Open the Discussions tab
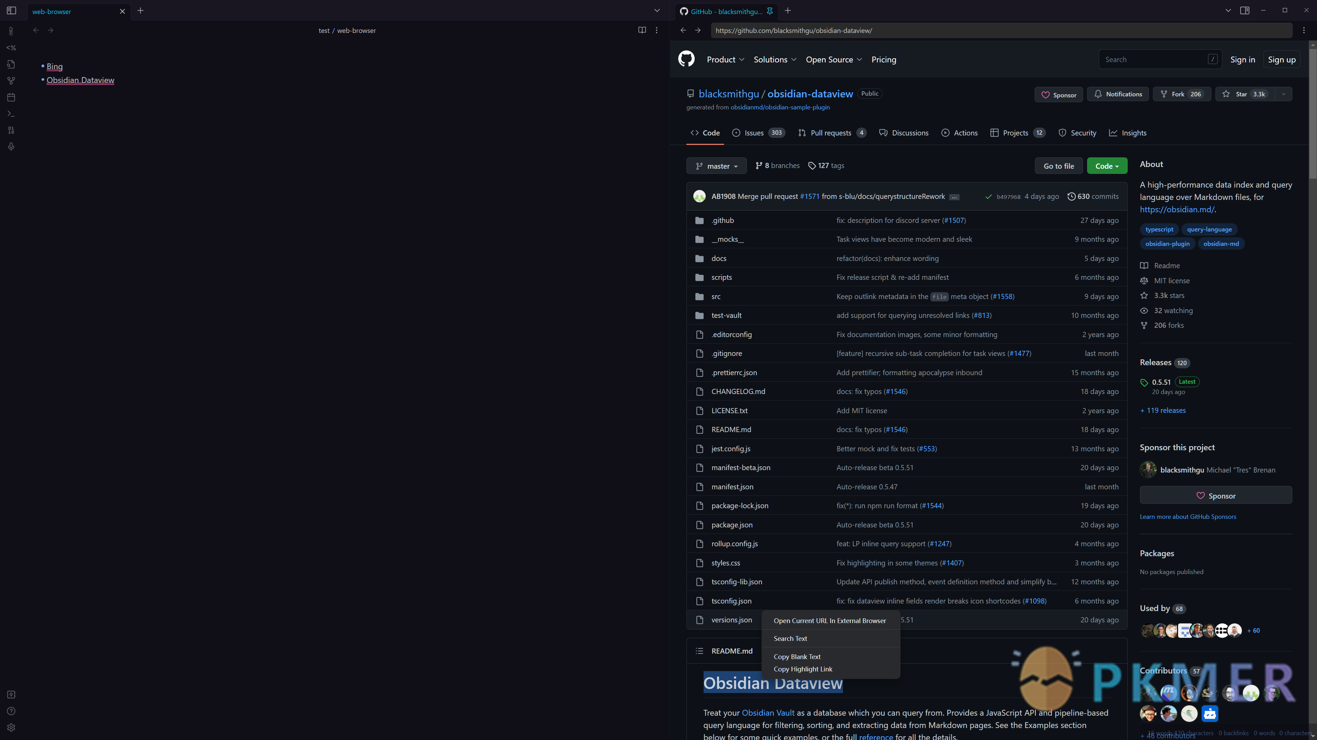 [x=903, y=133]
